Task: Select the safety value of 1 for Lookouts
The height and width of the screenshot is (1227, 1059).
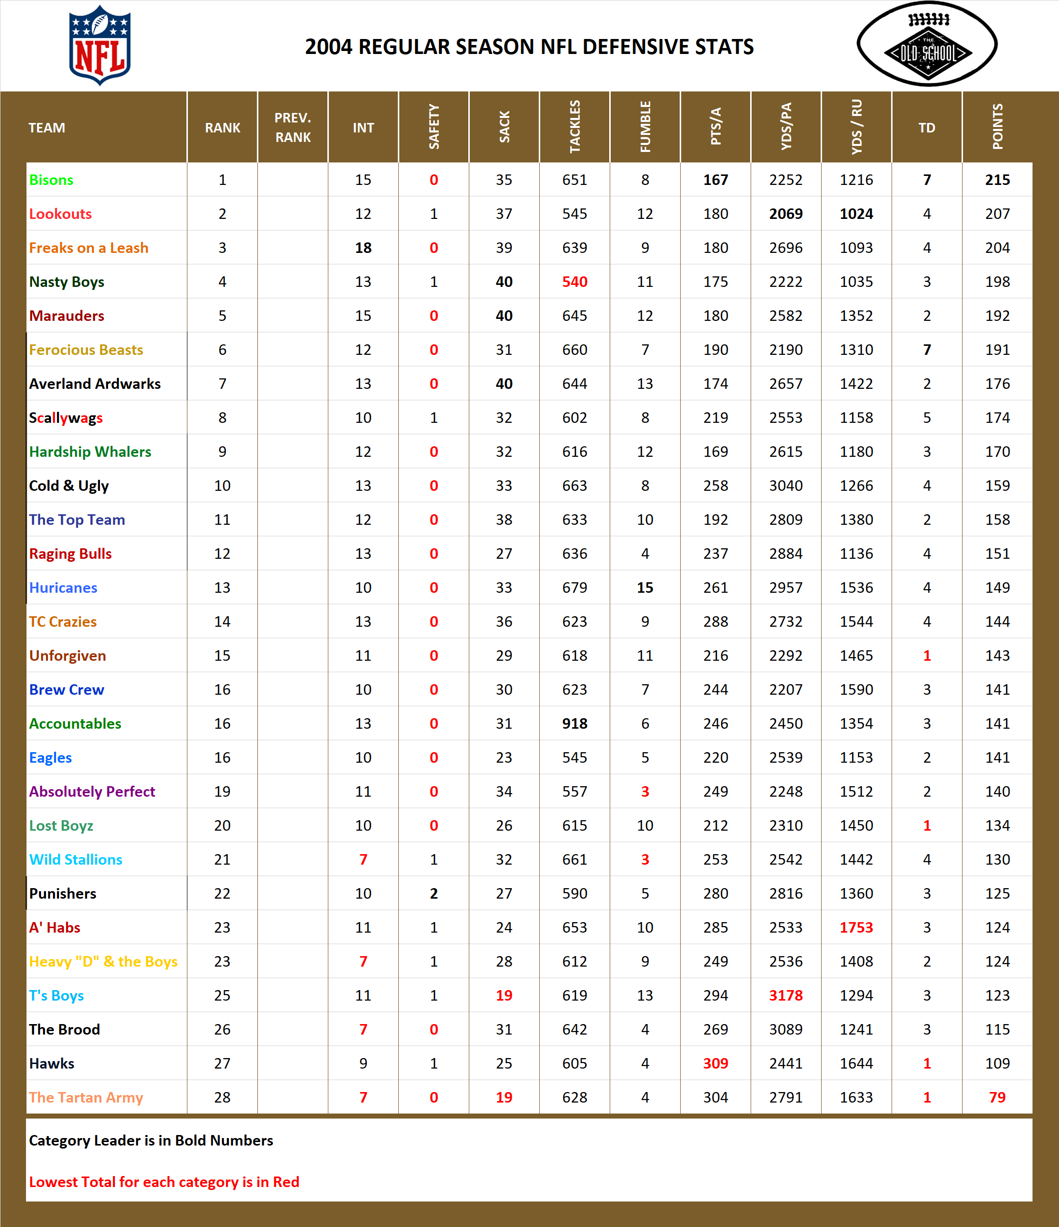Action: [434, 214]
